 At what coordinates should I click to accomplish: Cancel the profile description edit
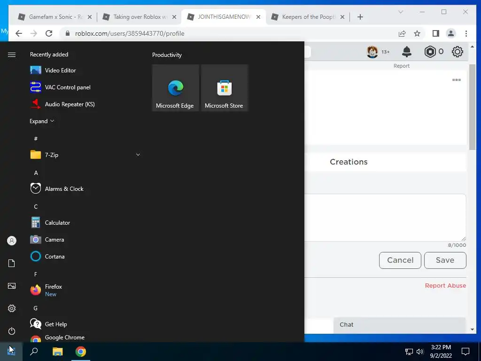point(400,260)
